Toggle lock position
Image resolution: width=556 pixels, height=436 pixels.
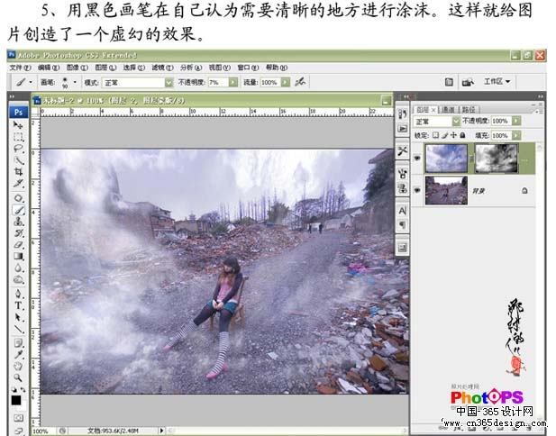pos(453,135)
